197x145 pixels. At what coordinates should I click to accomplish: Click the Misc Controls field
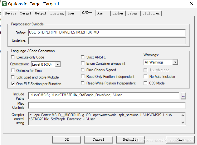point(107,105)
